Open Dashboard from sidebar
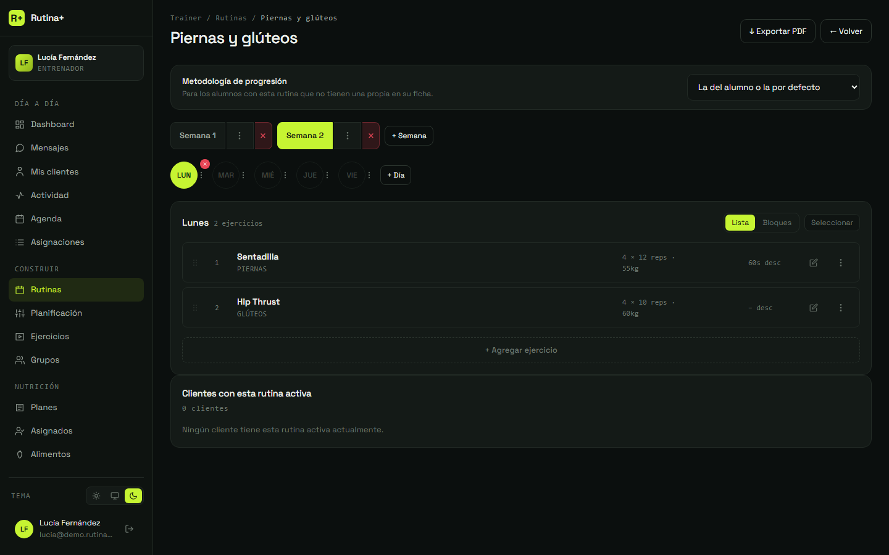The height and width of the screenshot is (555, 889). pyautogui.click(x=76, y=125)
